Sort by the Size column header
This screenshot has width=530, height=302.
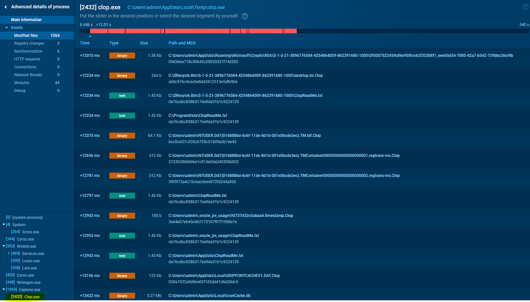[x=144, y=43]
